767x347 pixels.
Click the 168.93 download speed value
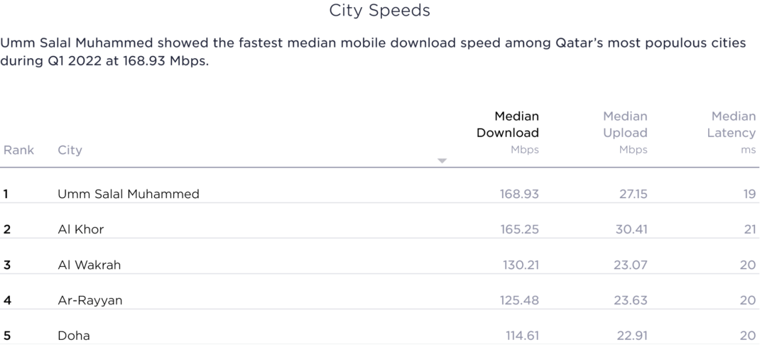click(519, 194)
